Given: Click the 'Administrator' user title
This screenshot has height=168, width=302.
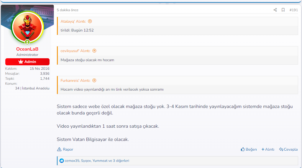Looking at the screenshot, I should (27, 55).
